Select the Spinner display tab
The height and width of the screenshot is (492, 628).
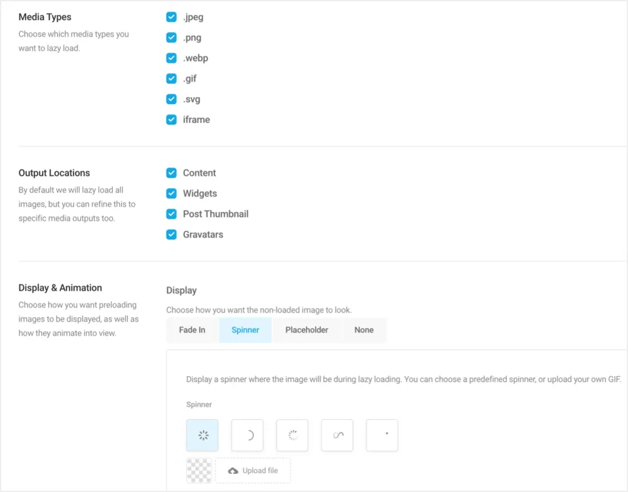pyautogui.click(x=245, y=330)
